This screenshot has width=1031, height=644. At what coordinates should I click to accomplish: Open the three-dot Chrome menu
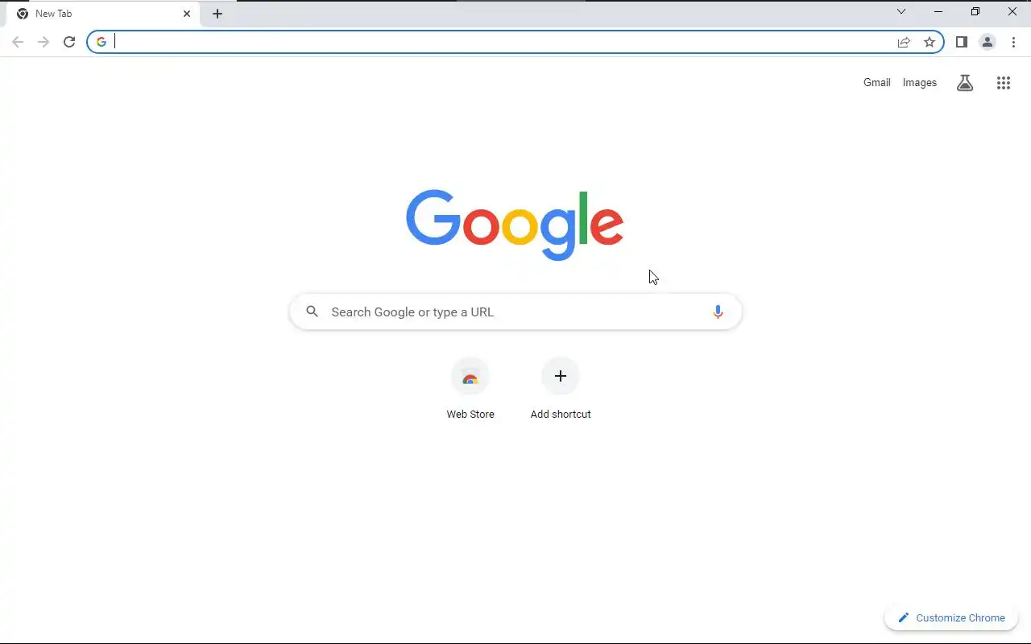click(1013, 42)
